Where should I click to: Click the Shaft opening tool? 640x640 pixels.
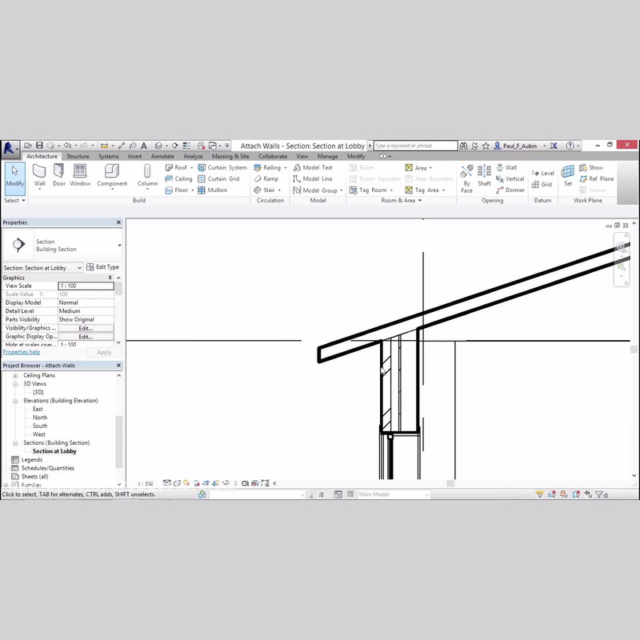coord(484,177)
